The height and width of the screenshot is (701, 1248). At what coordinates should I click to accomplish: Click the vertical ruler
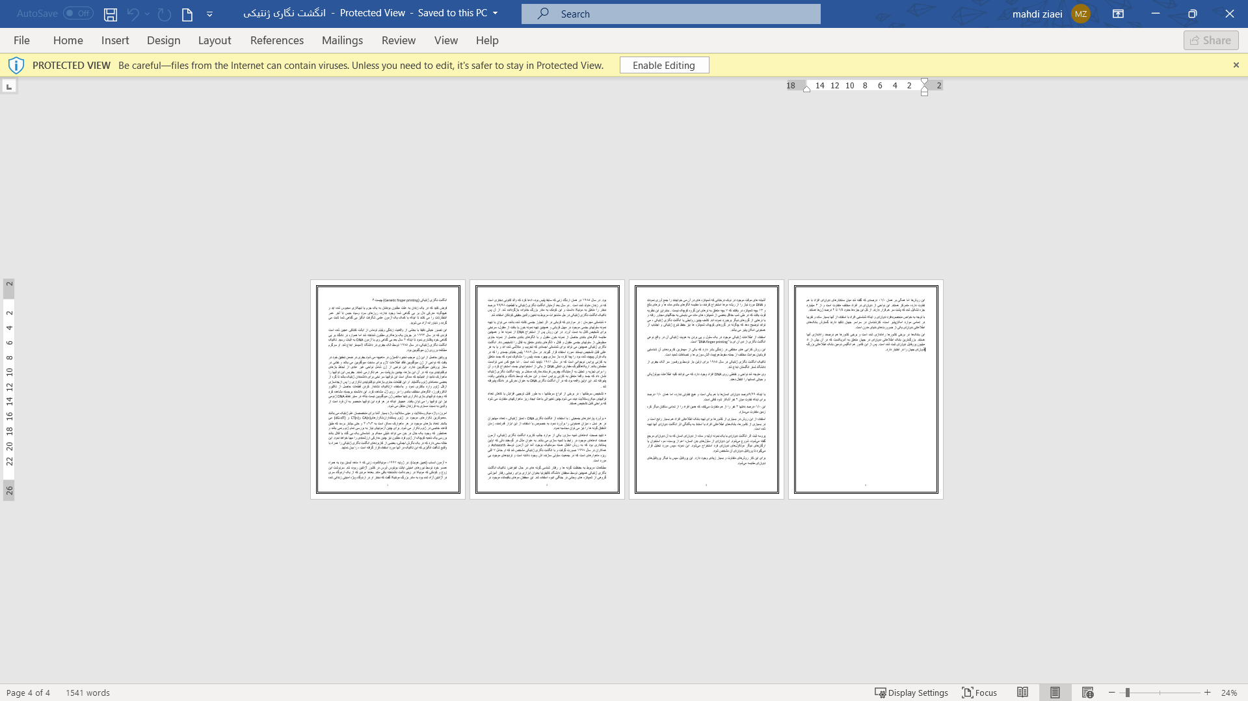9,390
